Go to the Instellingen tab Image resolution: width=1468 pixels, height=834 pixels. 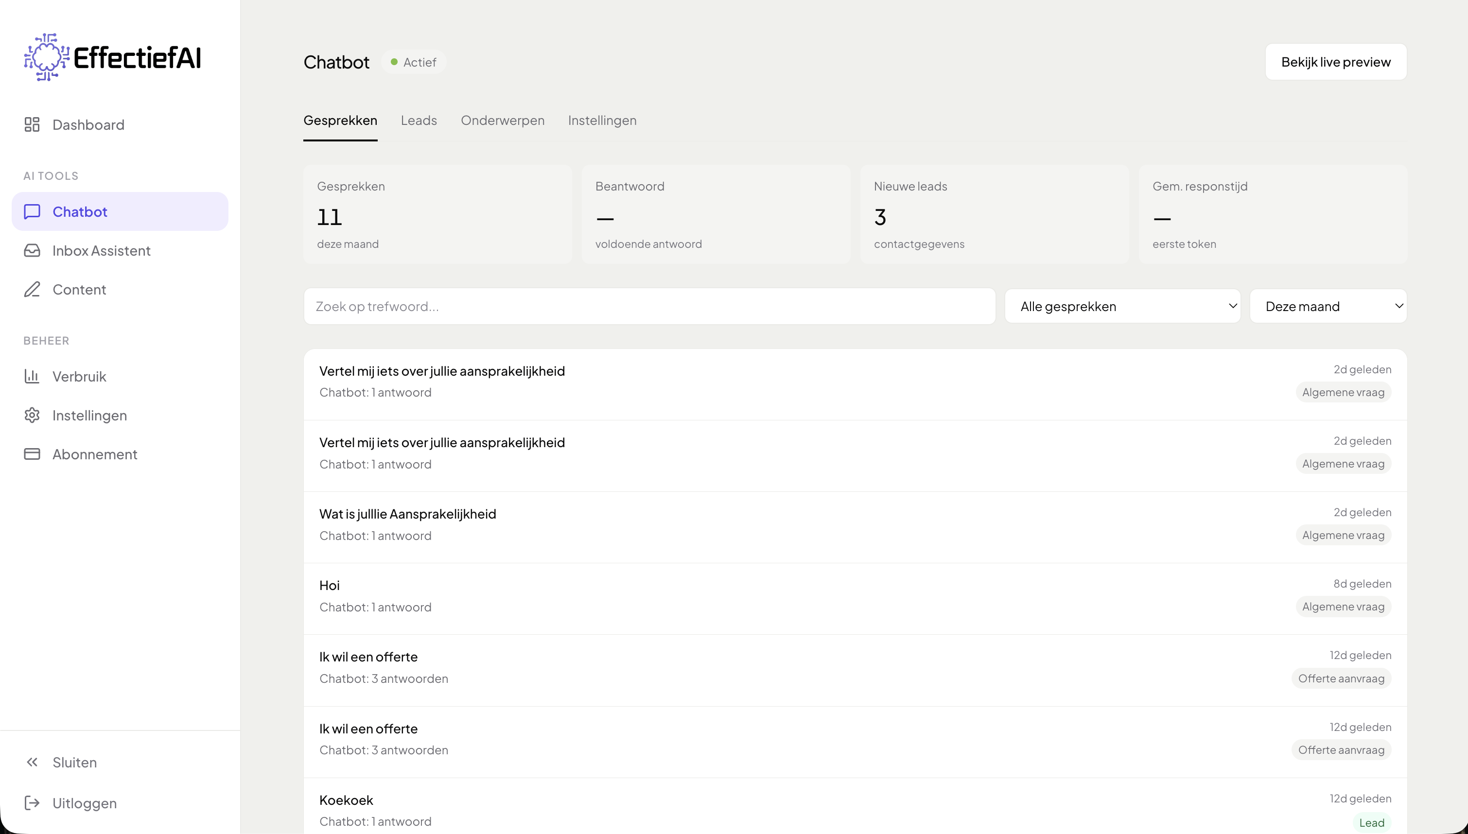pos(602,121)
